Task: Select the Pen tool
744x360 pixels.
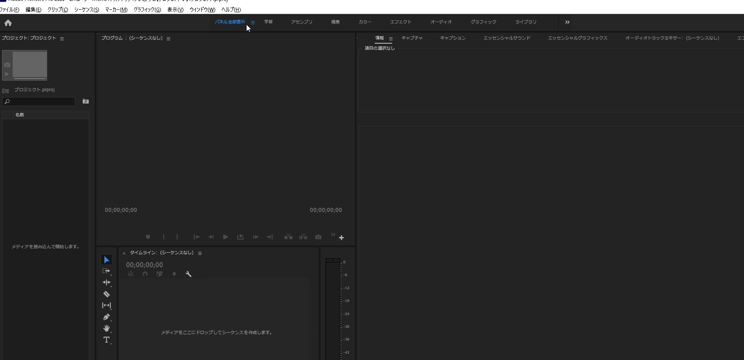Action: click(x=107, y=317)
